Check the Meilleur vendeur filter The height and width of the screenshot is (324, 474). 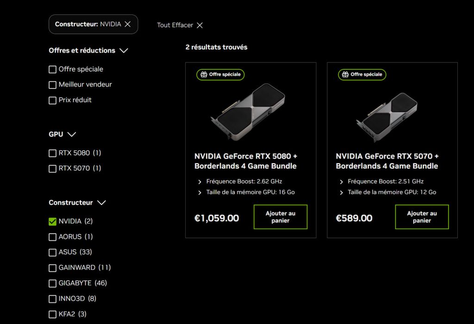click(52, 85)
